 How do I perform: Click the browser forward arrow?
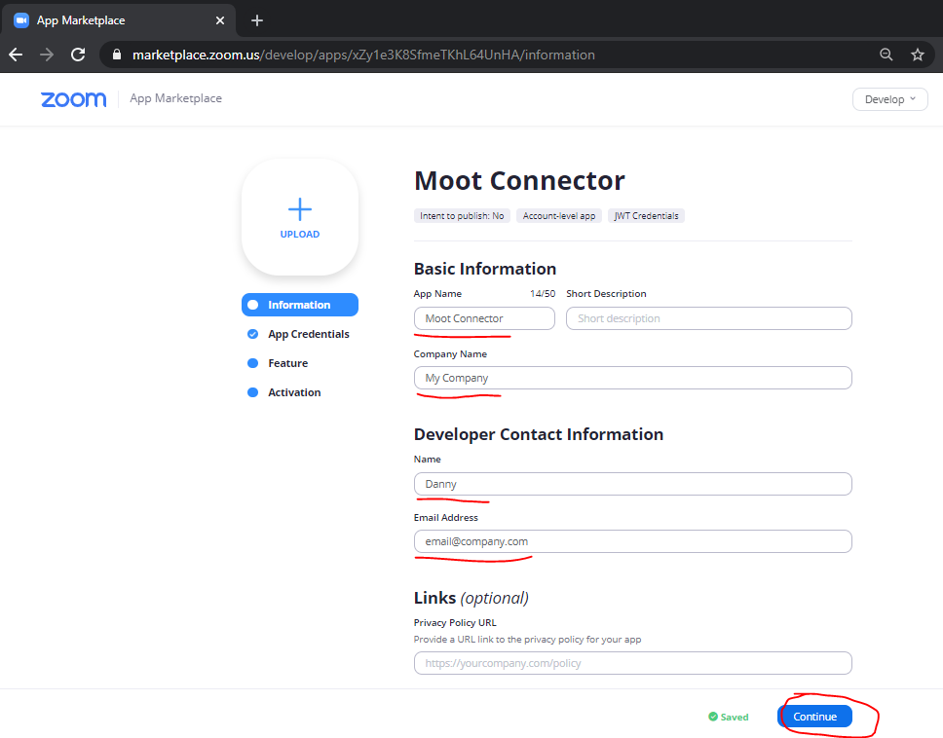pyautogui.click(x=47, y=55)
